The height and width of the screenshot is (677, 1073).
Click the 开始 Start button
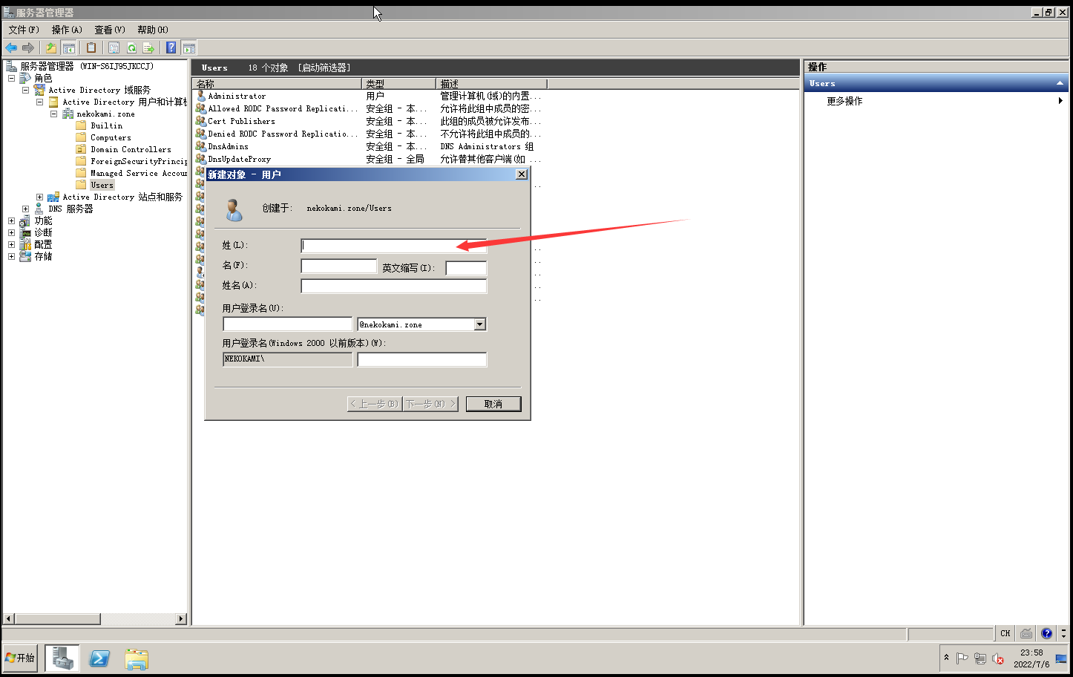point(20,658)
